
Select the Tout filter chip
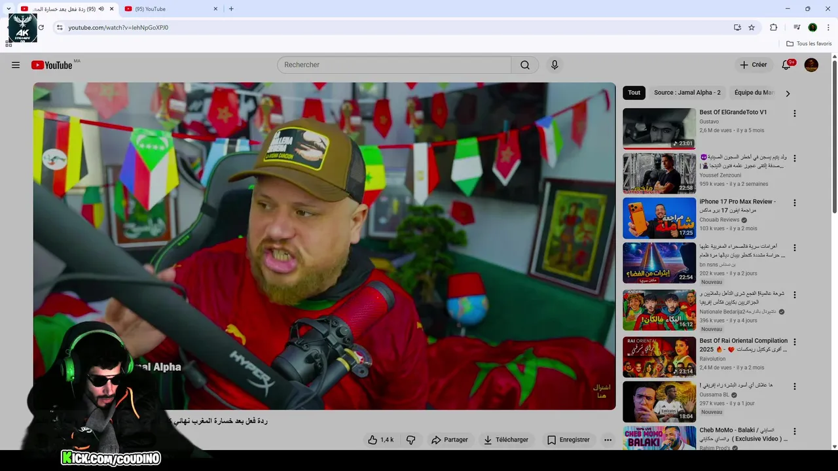point(634,93)
